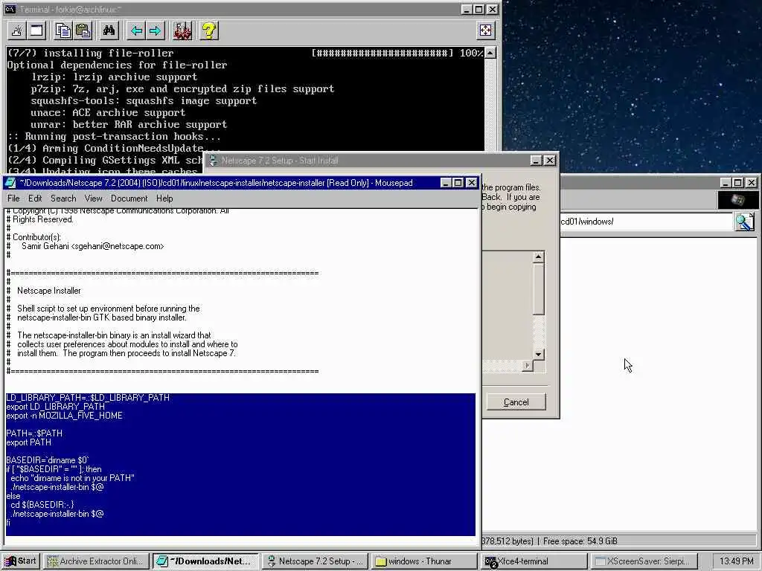
Task: Click the yellow question mark Help icon
Action: point(209,31)
